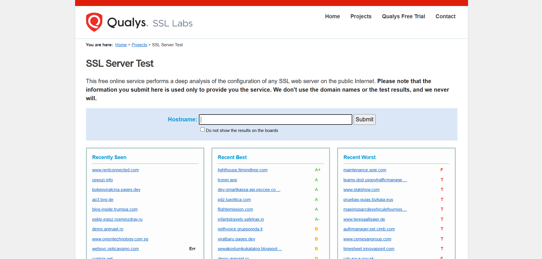Click the Err status beside websvc.opticasgmo.com

192,249
